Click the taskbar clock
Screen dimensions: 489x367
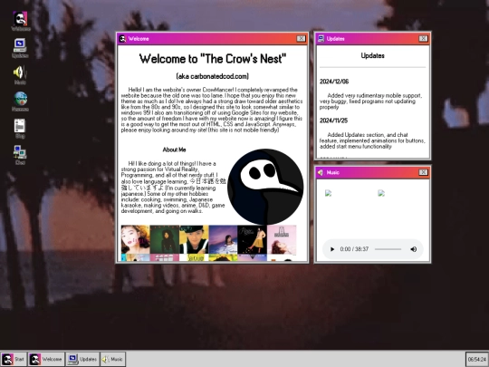click(476, 359)
